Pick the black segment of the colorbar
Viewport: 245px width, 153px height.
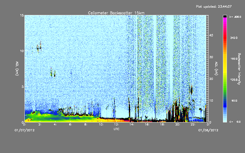(225, 16)
